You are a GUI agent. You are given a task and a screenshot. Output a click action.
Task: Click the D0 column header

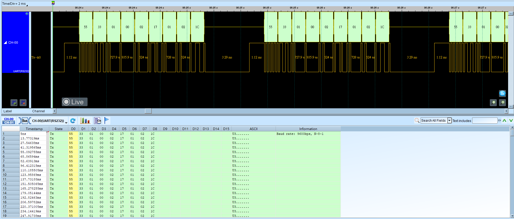tap(73, 129)
